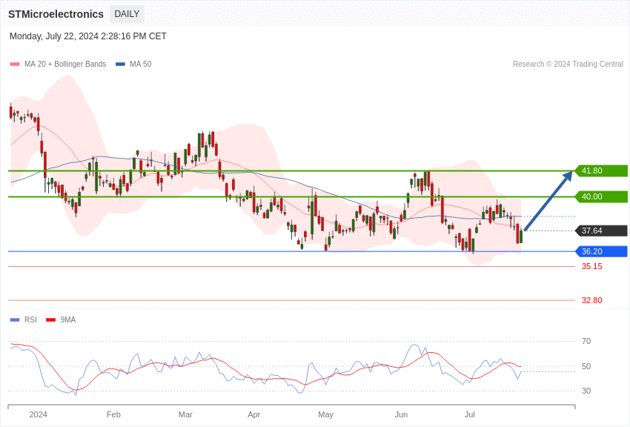Click the dark 37.64 current price tag
Image resolution: width=630 pixels, height=427 pixels.
pyautogui.click(x=601, y=231)
